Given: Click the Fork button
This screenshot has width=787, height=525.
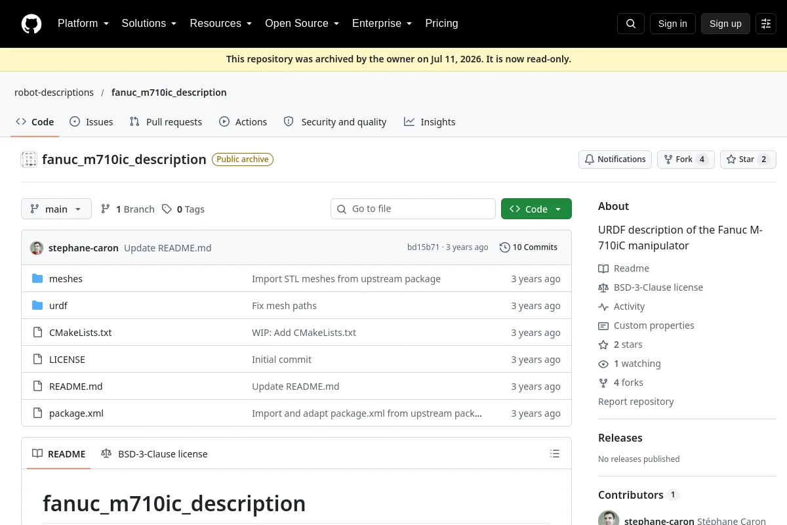Looking at the screenshot, I should coord(686,159).
